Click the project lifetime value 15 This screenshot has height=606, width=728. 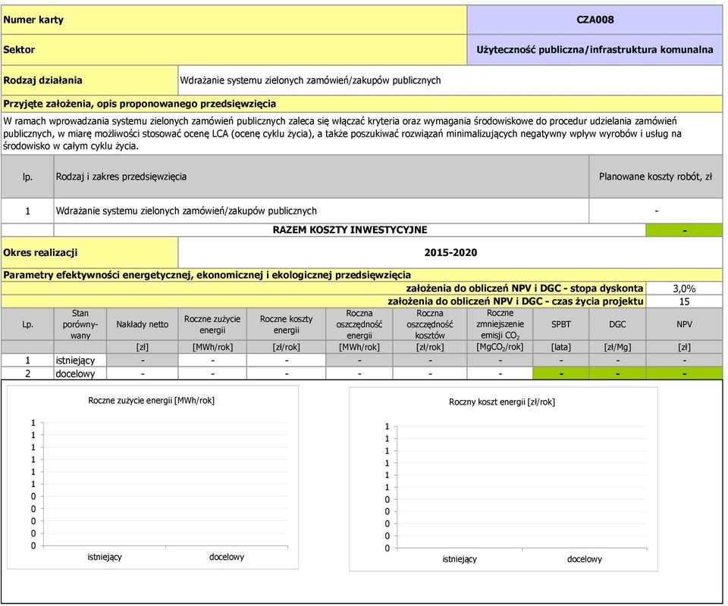(x=684, y=301)
